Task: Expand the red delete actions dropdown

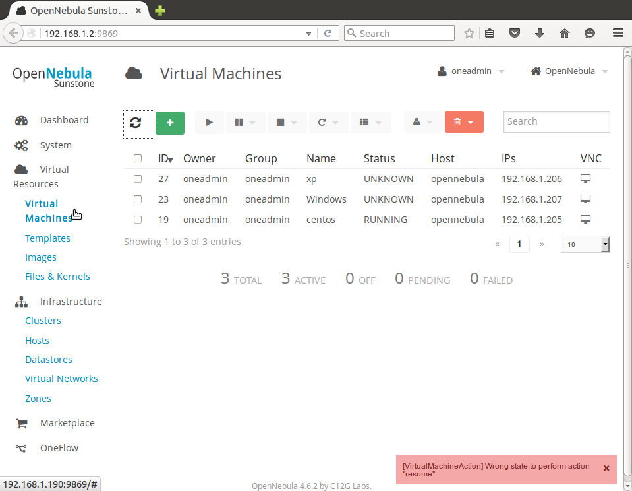Action: [464, 122]
